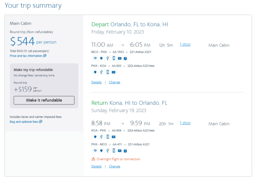Screen dimensions: 253x177
Task: Click the personal device icon for AA 603
Action: [x=108, y=72]
